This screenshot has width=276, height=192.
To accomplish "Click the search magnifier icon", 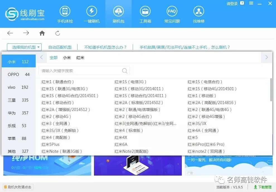I will tap(125, 71).
